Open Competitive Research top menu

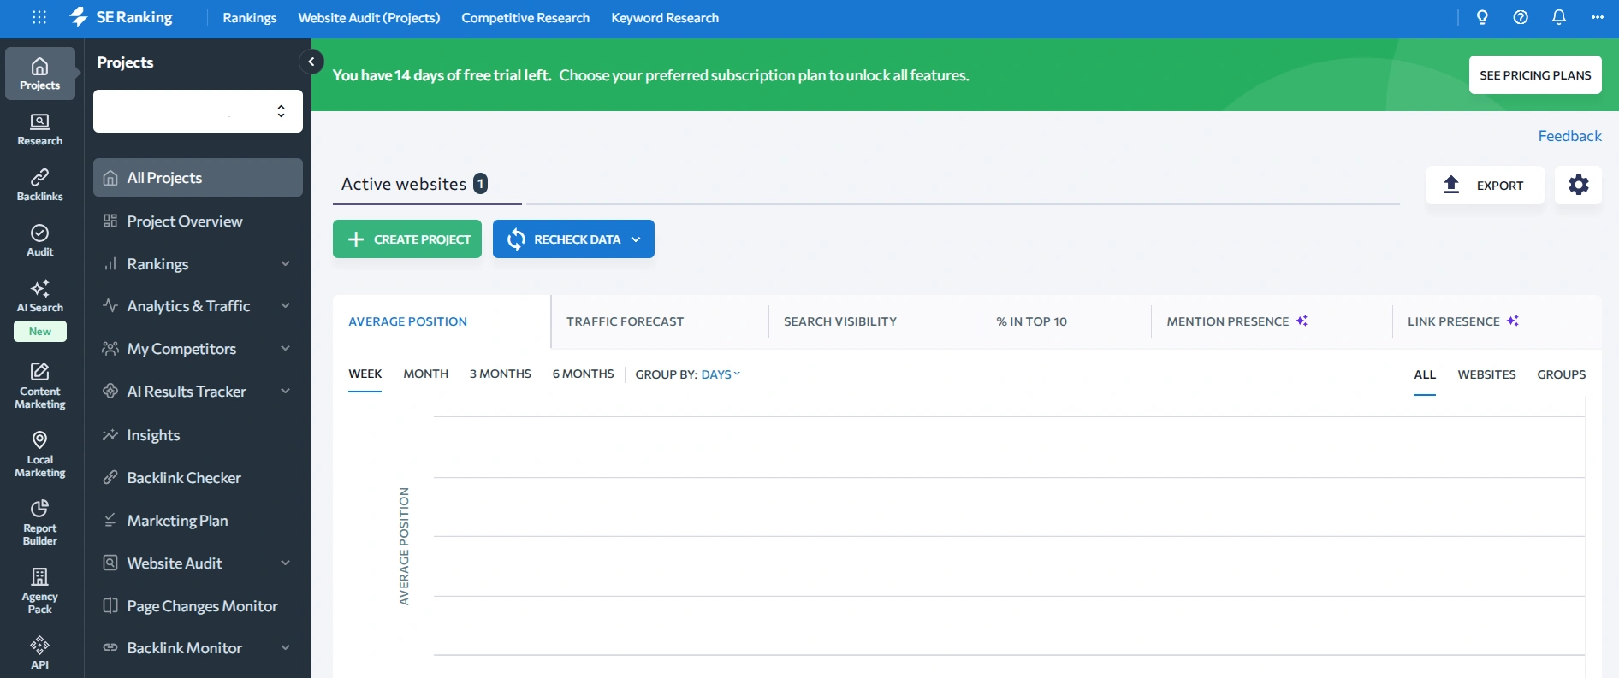525,17
